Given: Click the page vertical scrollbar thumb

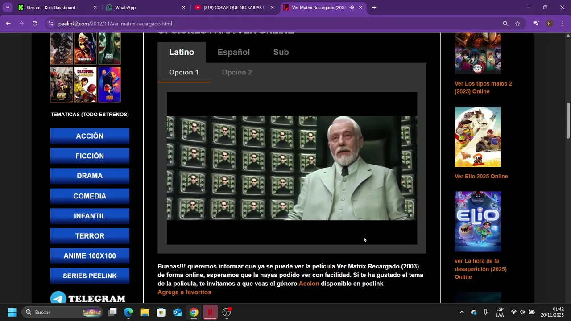Looking at the screenshot, I should [568, 120].
